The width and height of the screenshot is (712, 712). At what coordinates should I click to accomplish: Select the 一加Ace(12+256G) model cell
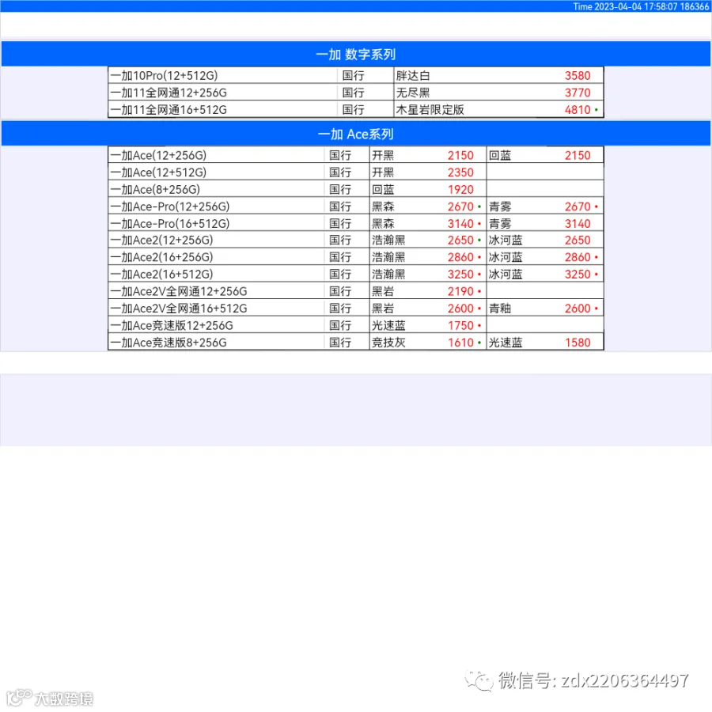pos(216,155)
